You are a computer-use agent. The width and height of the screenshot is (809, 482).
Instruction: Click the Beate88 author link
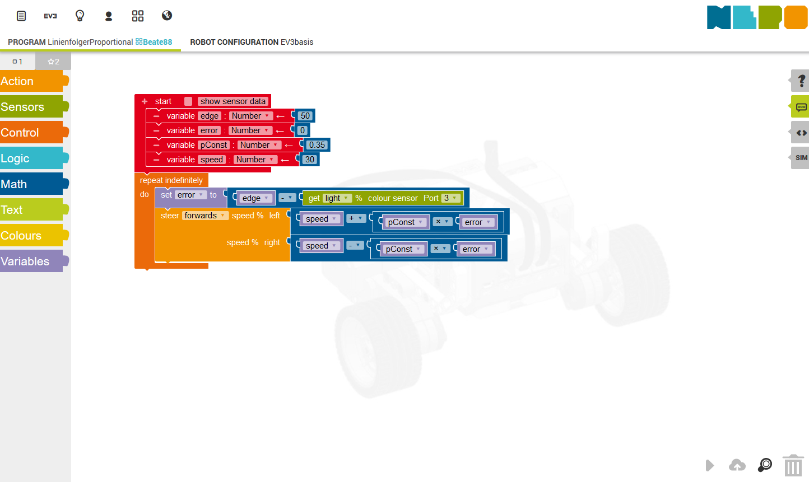154,42
